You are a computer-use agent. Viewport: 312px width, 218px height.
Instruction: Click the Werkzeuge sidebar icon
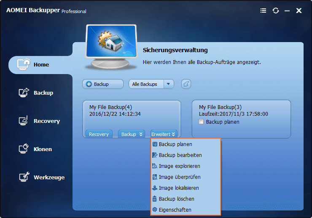(x=24, y=177)
